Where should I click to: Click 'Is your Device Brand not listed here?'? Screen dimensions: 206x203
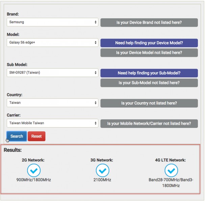[149, 23]
